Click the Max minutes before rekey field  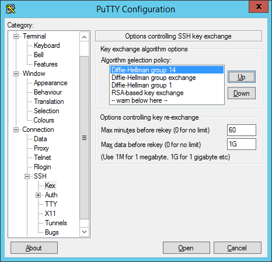tap(242, 130)
